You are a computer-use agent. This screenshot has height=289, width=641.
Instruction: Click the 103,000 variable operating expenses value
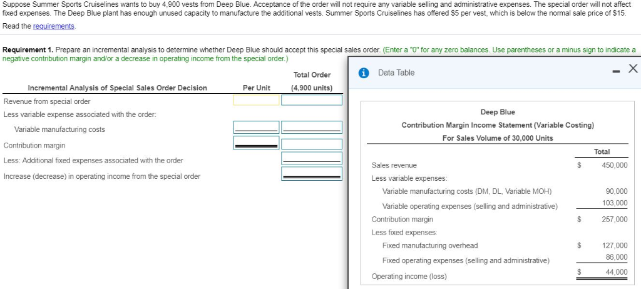coord(615,203)
